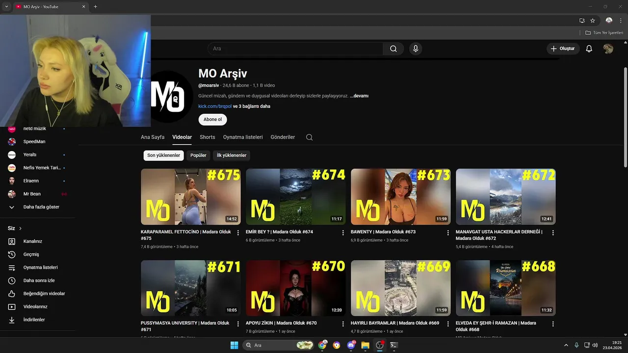Switch to the Shorts tab

pyautogui.click(x=208, y=137)
